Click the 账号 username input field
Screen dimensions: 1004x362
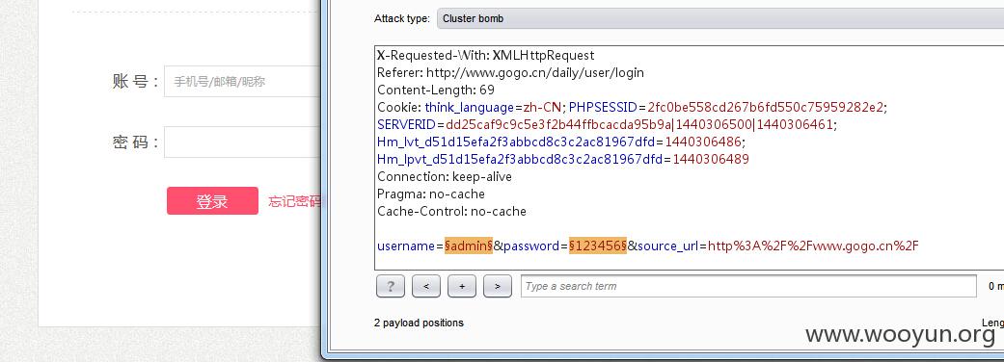click(x=241, y=81)
